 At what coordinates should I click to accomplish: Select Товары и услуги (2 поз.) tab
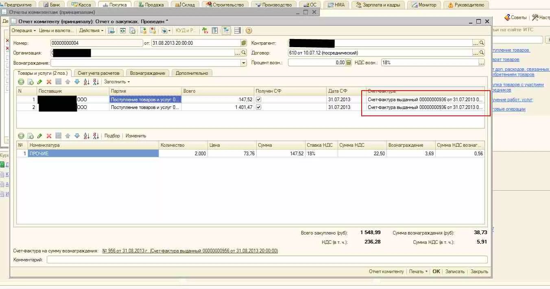[43, 73]
